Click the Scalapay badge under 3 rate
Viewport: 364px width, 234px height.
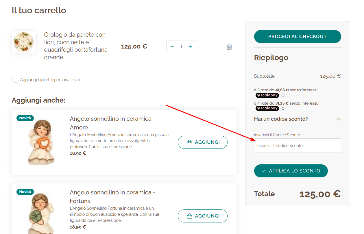[267, 95]
